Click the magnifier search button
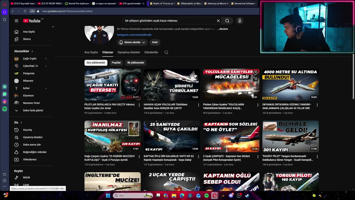355x200 pixels. point(227,21)
